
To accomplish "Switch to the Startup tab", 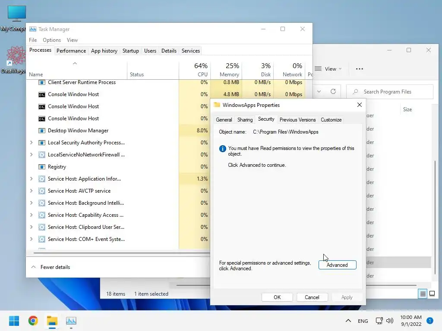I will click(x=130, y=51).
